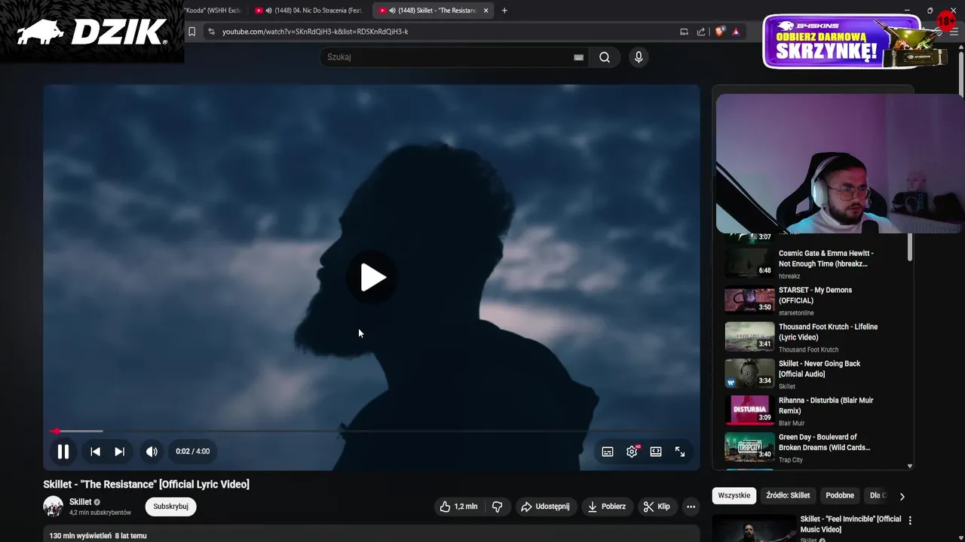Click the YouTube URL in the address bar
This screenshot has width=965, height=542.
(x=315, y=32)
